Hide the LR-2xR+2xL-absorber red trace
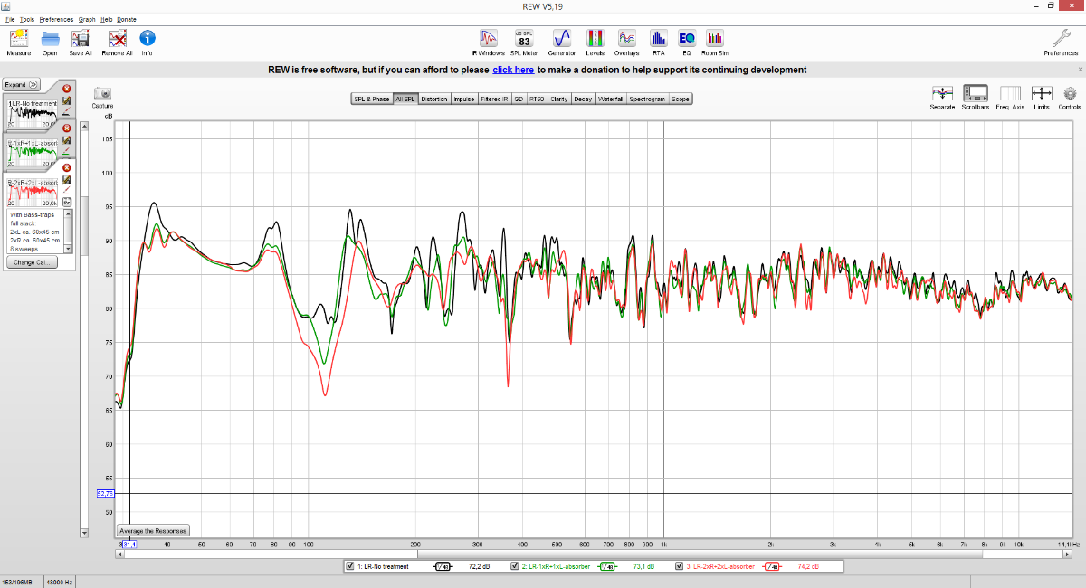 (x=680, y=566)
